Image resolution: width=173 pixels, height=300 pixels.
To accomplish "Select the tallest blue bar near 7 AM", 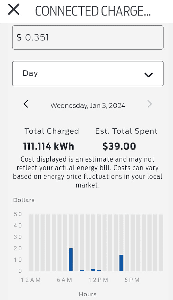I will click(71, 260).
